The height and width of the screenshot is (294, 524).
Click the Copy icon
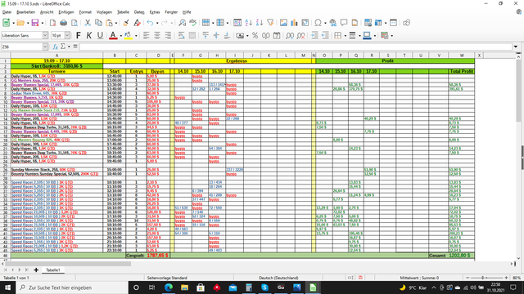tap(98, 23)
